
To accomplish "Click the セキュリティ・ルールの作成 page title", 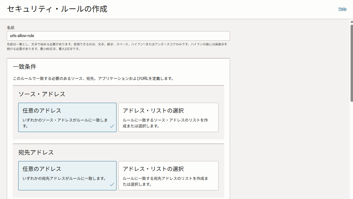I will [x=57, y=9].
